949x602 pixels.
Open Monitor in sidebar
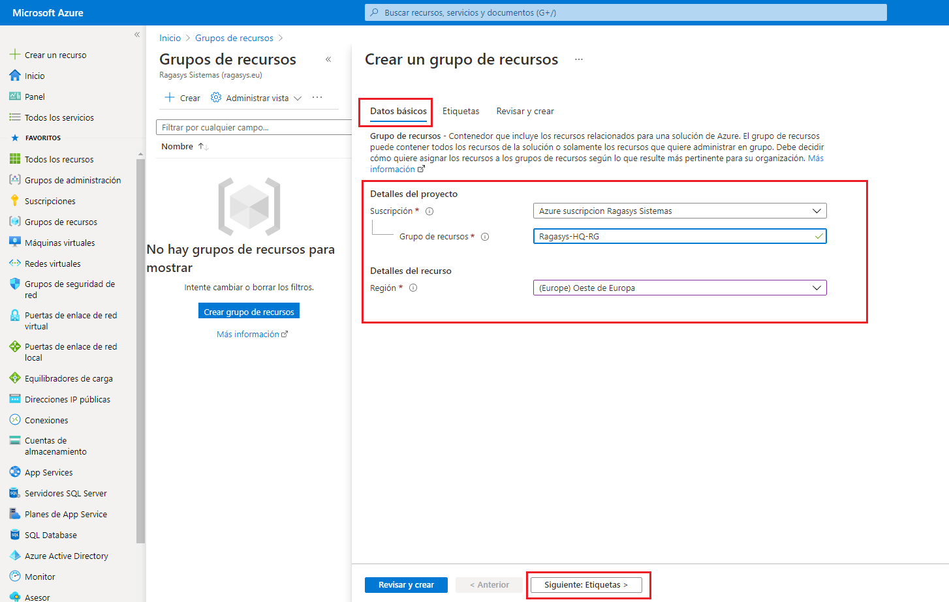[40, 577]
